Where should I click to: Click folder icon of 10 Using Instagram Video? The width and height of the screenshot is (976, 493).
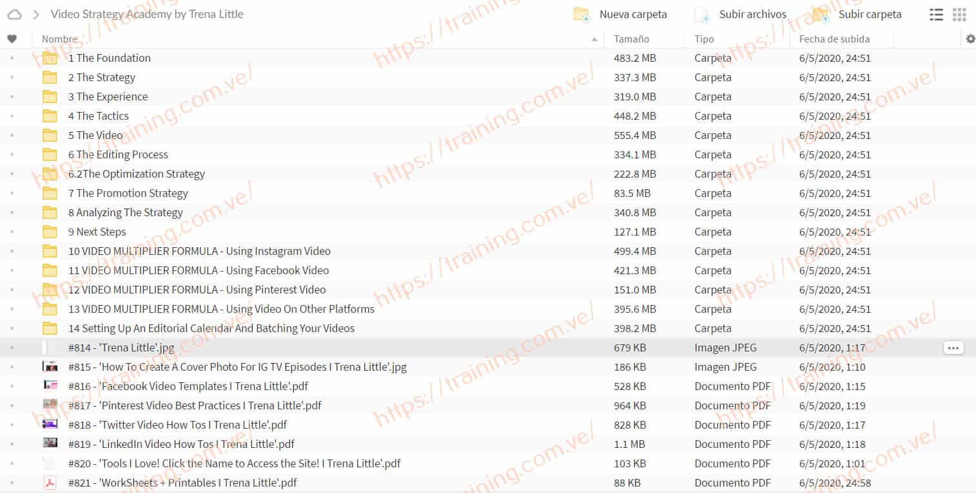pos(50,251)
